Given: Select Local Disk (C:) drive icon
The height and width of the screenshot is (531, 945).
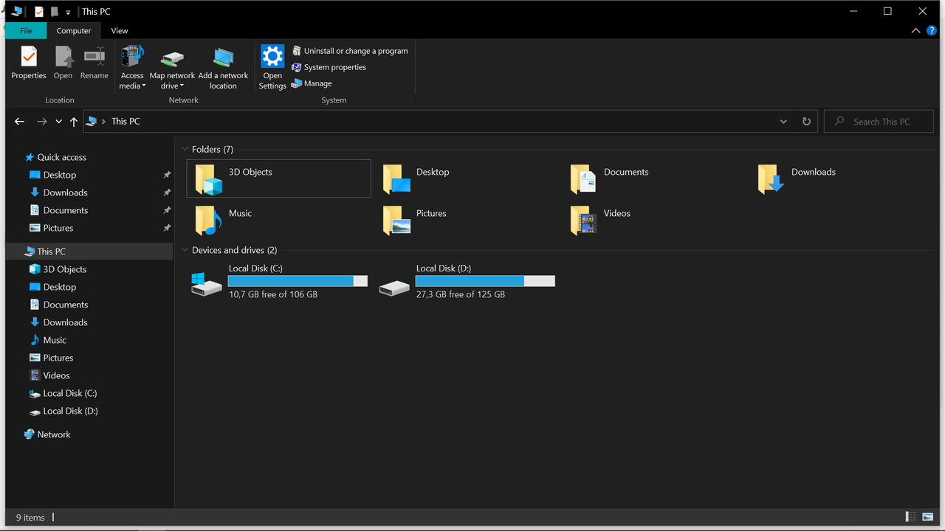Looking at the screenshot, I should pos(206,284).
